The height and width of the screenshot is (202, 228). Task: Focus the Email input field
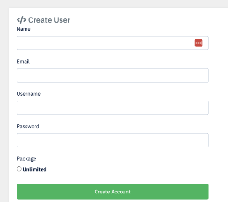point(113,75)
